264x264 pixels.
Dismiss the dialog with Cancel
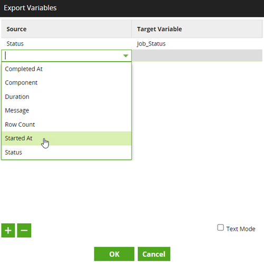154,254
